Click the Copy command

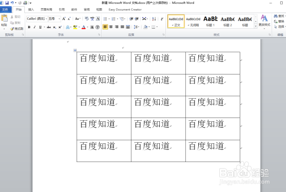[15, 23]
